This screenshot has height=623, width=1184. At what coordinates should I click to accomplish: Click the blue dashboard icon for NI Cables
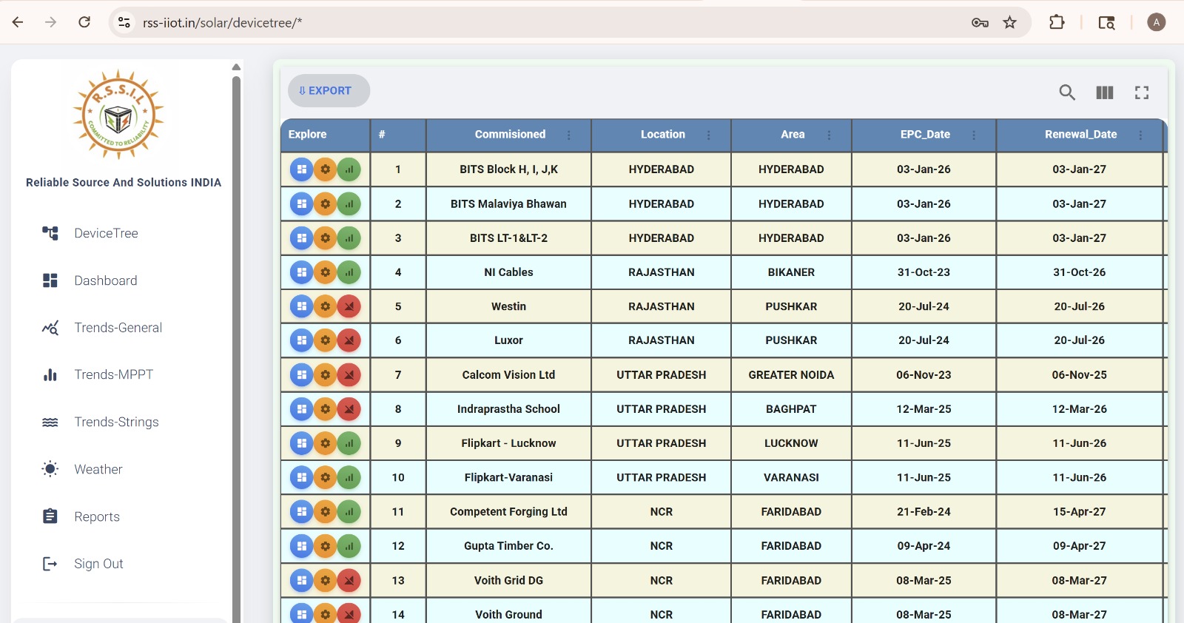[x=301, y=272]
